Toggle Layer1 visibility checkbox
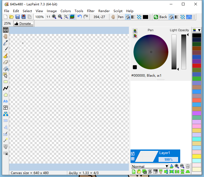 coord(133,154)
